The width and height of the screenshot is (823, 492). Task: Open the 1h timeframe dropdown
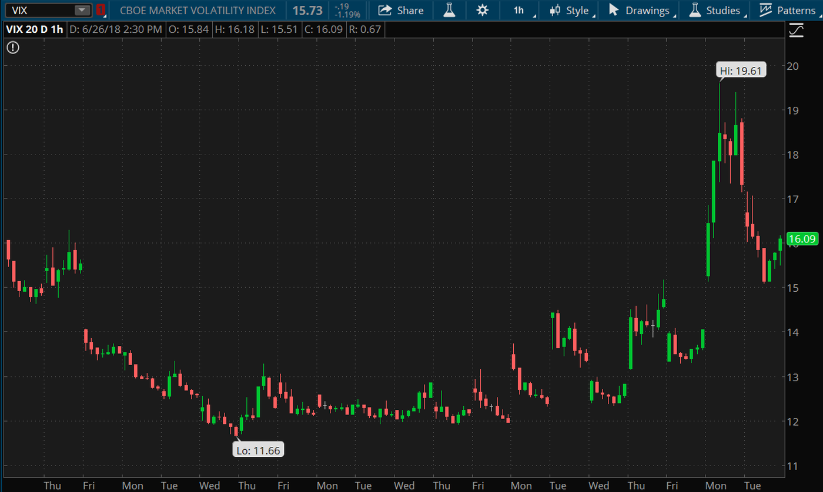pyautogui.click(x=520, y=10)
